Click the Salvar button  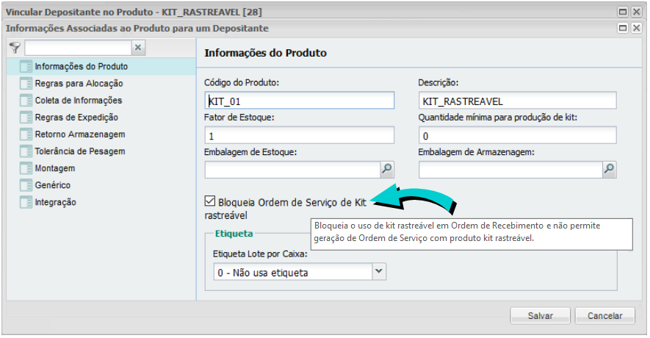pos(540,315)
